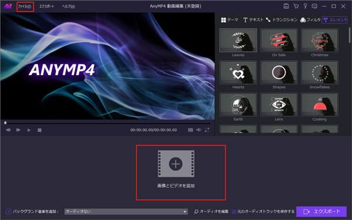Screen dimensions: 352x220
Task: Click the AnyMP4 app logo icon
Action: [x=8, y=6]
